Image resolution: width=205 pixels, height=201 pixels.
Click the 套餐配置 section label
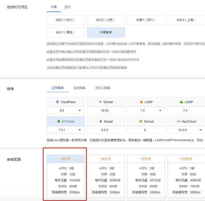[14, 160]
